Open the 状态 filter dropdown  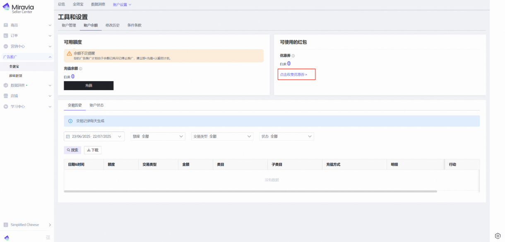point(286,137)
